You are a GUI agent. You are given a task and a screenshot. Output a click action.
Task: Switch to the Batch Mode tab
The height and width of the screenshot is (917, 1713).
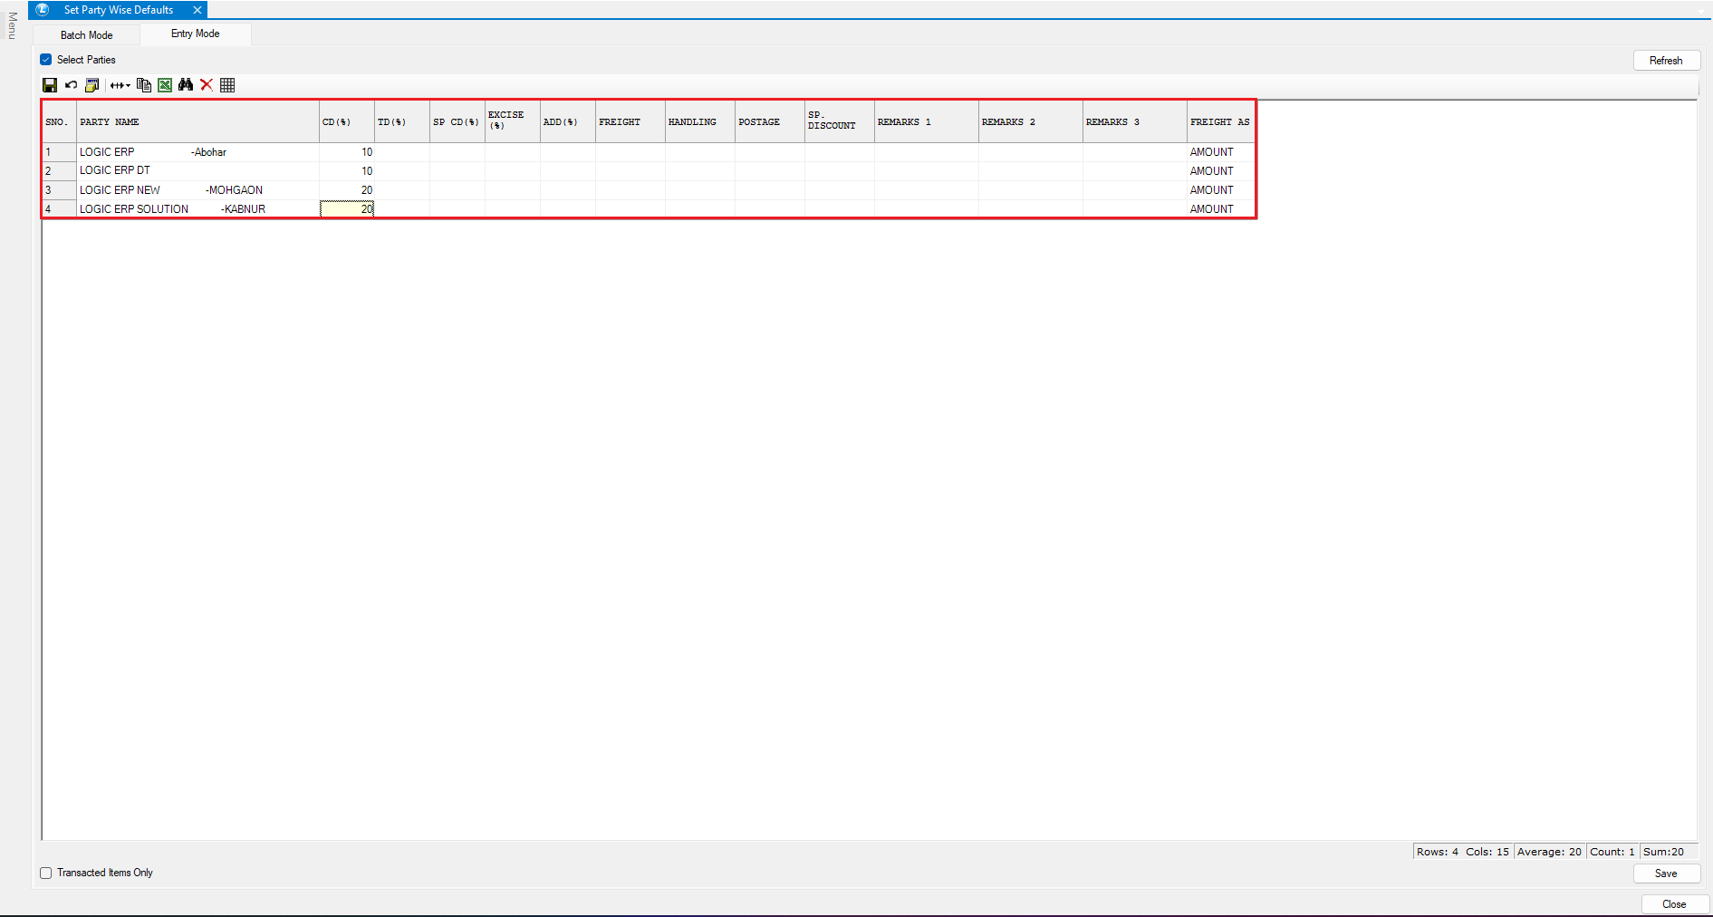[87, 35]
